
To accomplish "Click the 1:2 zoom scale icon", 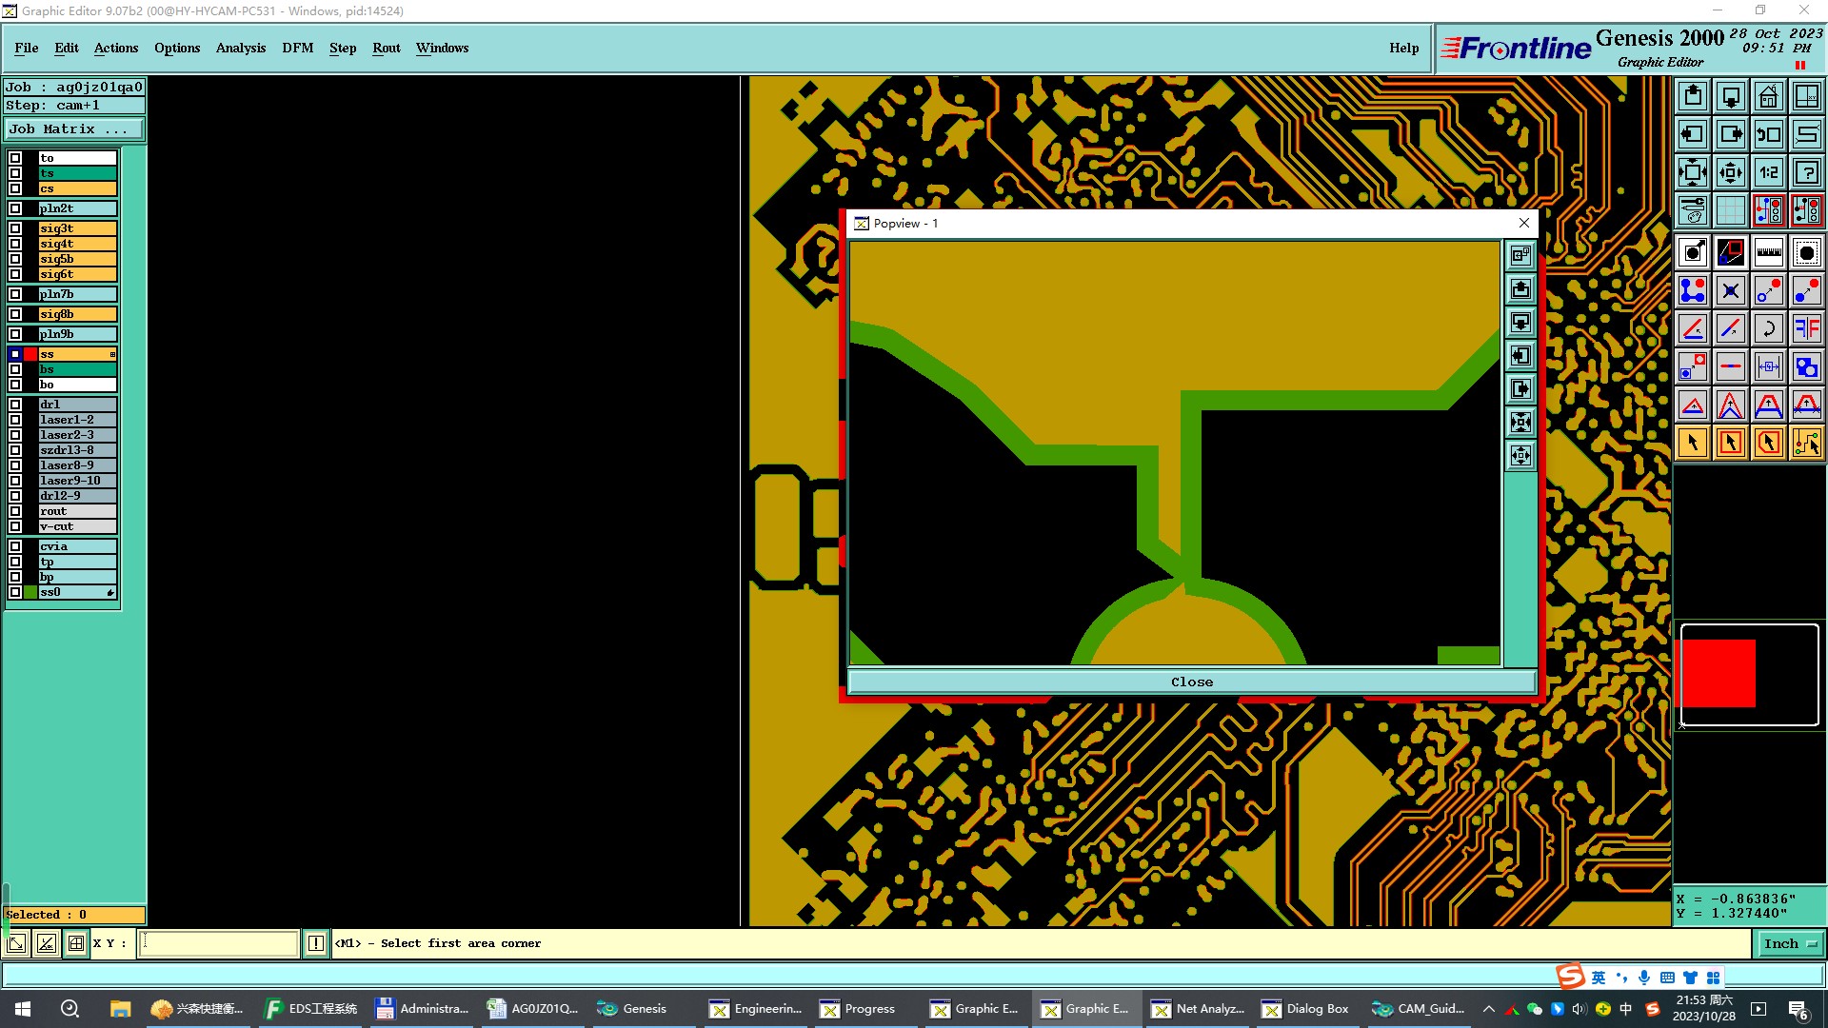I will pos(1768,172).
